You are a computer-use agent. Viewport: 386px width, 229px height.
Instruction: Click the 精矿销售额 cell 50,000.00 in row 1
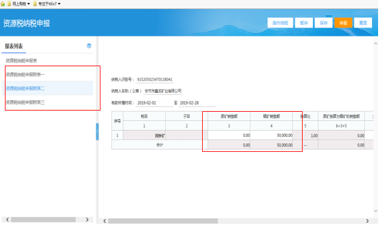272,135
